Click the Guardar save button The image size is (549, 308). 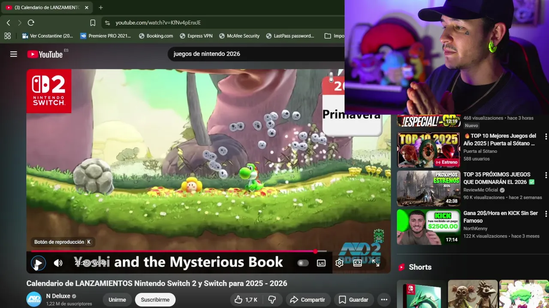[353, 300]
